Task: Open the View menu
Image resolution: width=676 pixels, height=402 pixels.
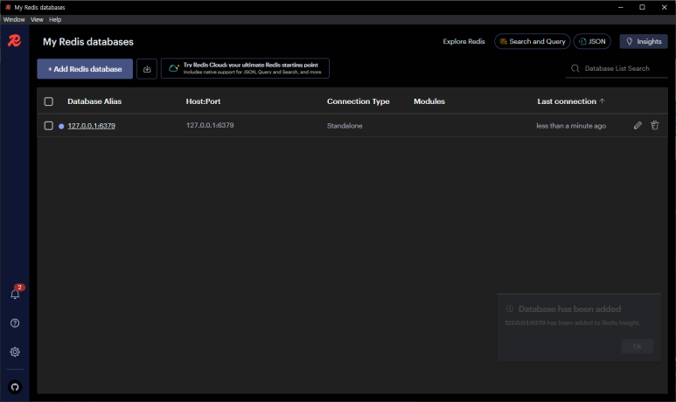Action: [x=37, y=19]
